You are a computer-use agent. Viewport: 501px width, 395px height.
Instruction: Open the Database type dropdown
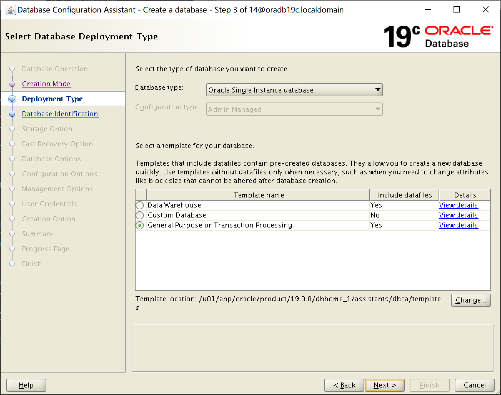tap(294, 90)
